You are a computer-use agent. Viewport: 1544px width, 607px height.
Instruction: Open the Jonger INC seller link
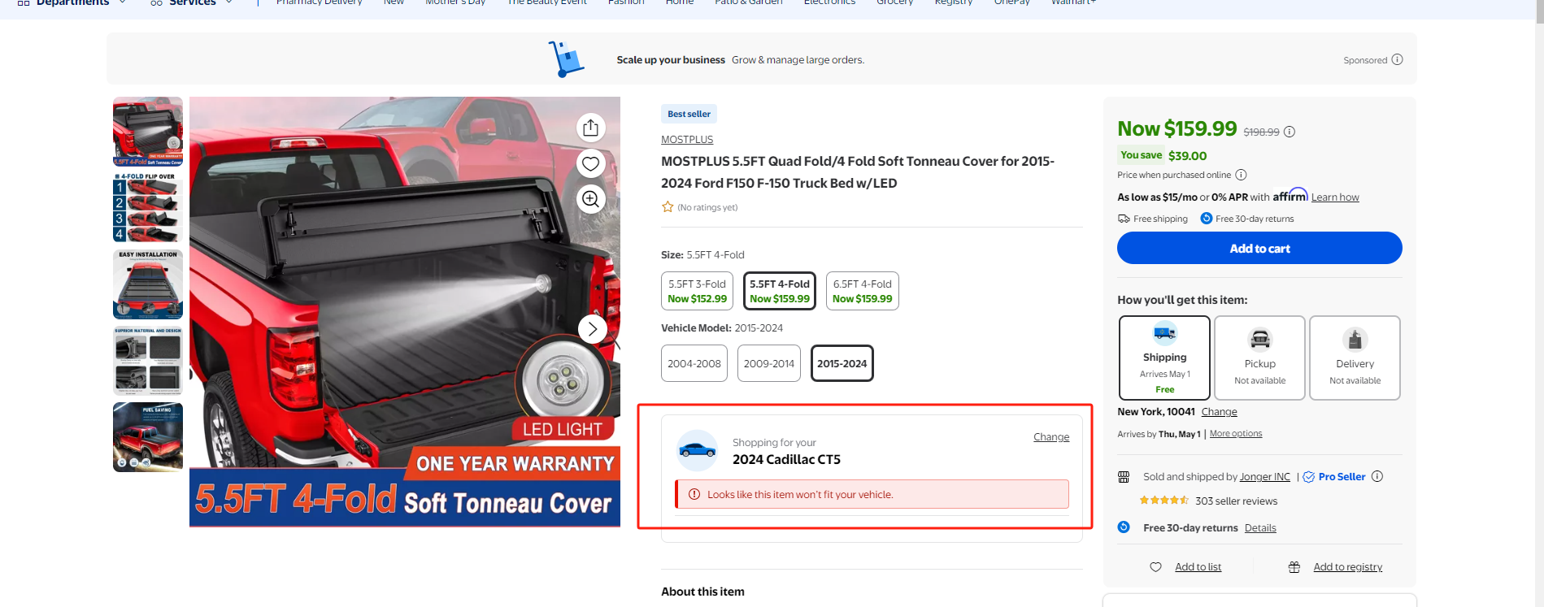click(x=1265, y=477)
